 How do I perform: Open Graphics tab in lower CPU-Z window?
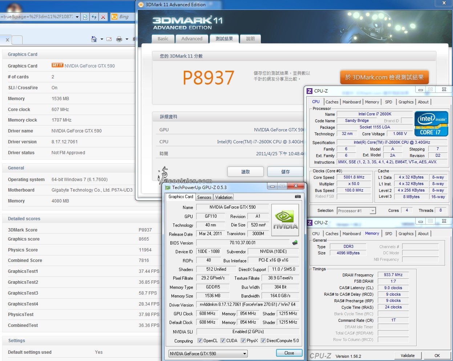(406, 234)
